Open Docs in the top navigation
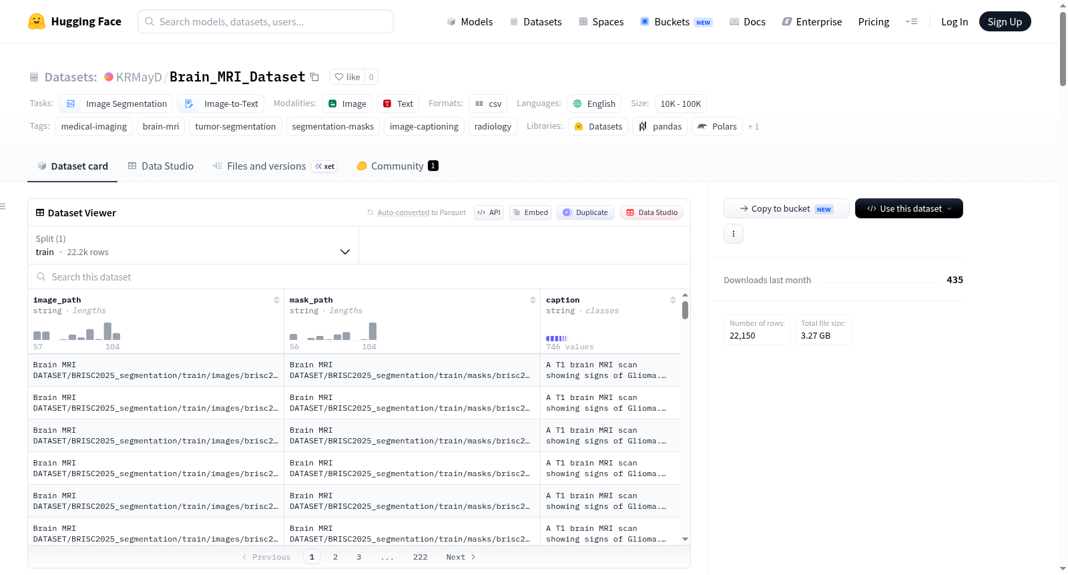The width and height of the screenshot is (1068, 575). [748, 21]
